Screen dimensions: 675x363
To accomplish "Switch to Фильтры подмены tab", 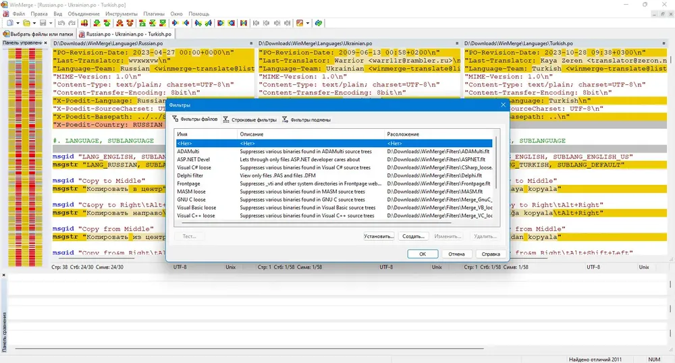I will [306, 119].
